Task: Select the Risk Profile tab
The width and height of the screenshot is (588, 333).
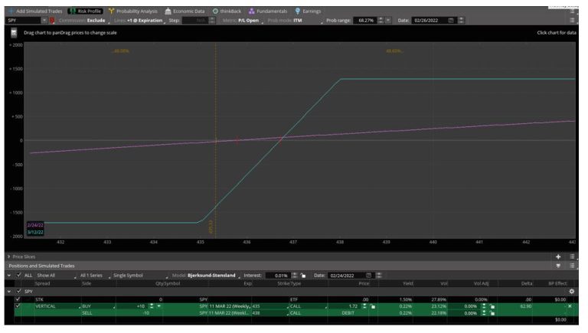Action: coord(86,11)
